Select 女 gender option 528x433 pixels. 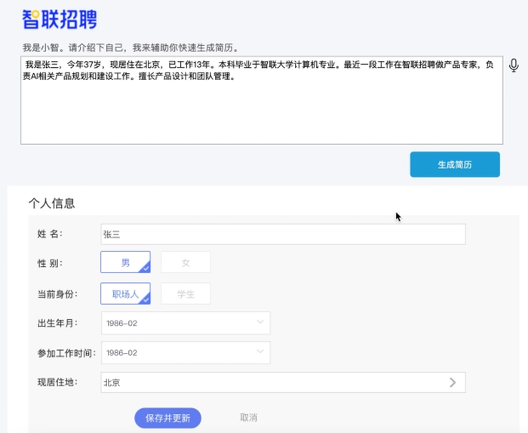pos(186,262)
